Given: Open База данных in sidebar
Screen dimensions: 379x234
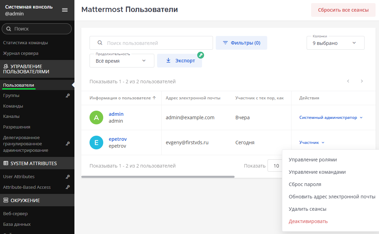Looking at the screenshot, I should pyautogui.click(x=17, y=224).
